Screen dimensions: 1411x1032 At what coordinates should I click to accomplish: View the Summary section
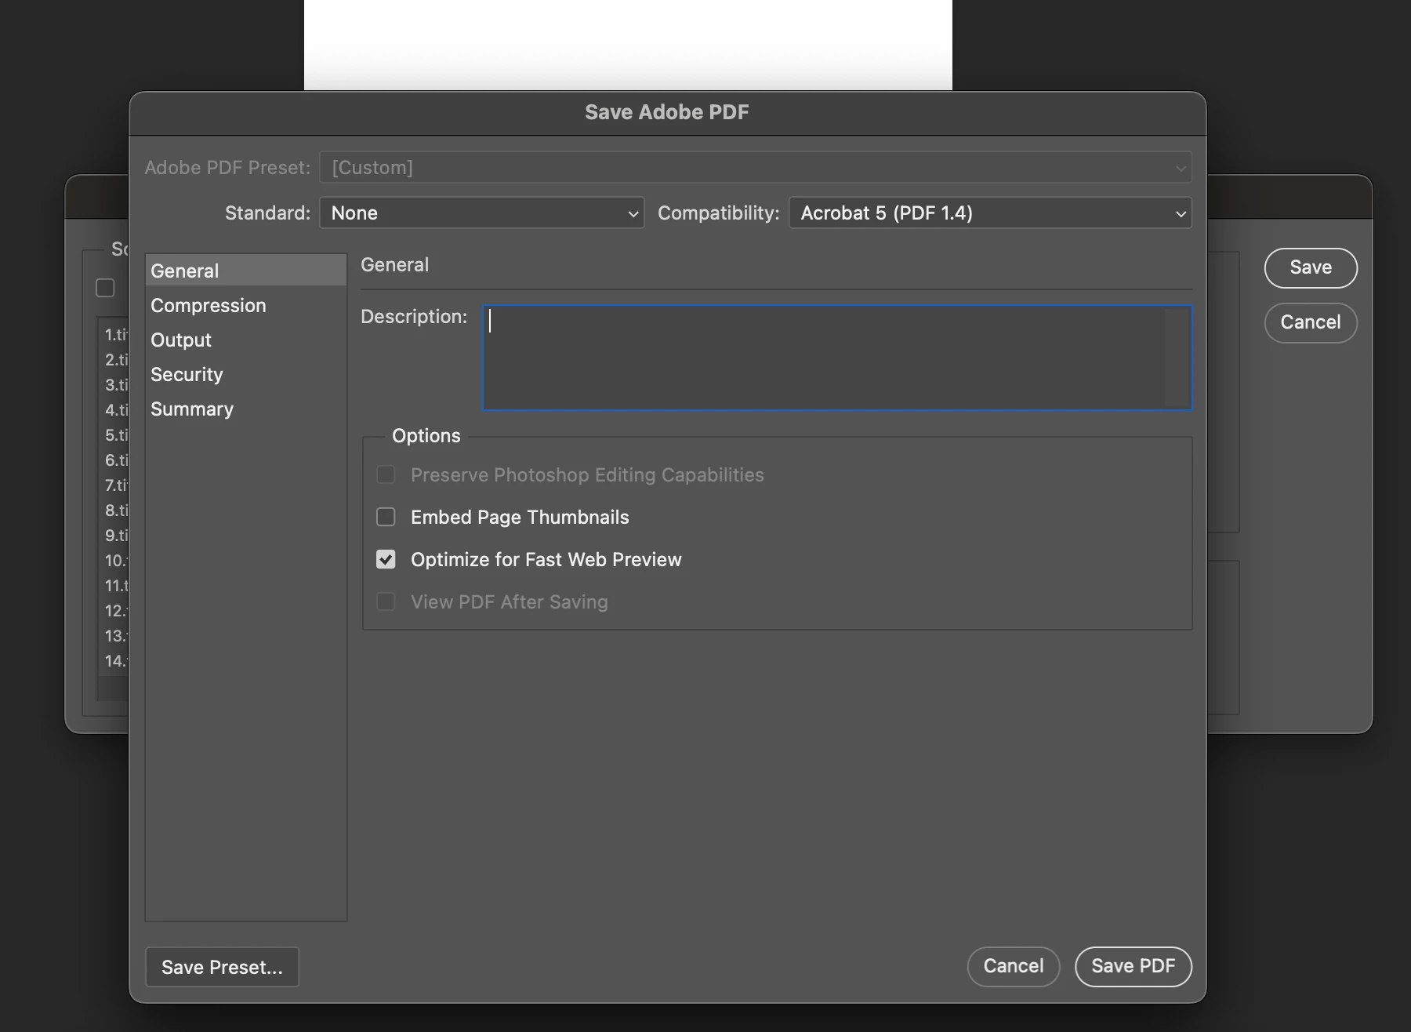245,409
